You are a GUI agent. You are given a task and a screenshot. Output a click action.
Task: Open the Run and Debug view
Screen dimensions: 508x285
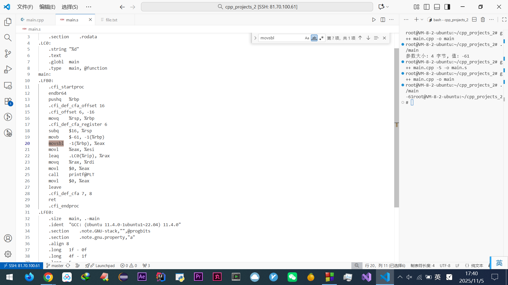[8, 69]
